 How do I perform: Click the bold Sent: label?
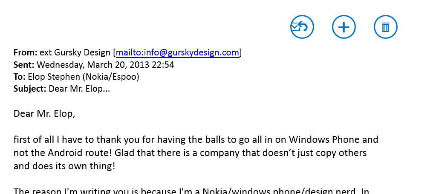(x=24, y=65)
